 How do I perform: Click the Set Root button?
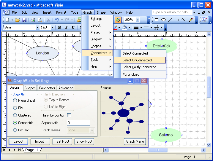coord(62,141)
